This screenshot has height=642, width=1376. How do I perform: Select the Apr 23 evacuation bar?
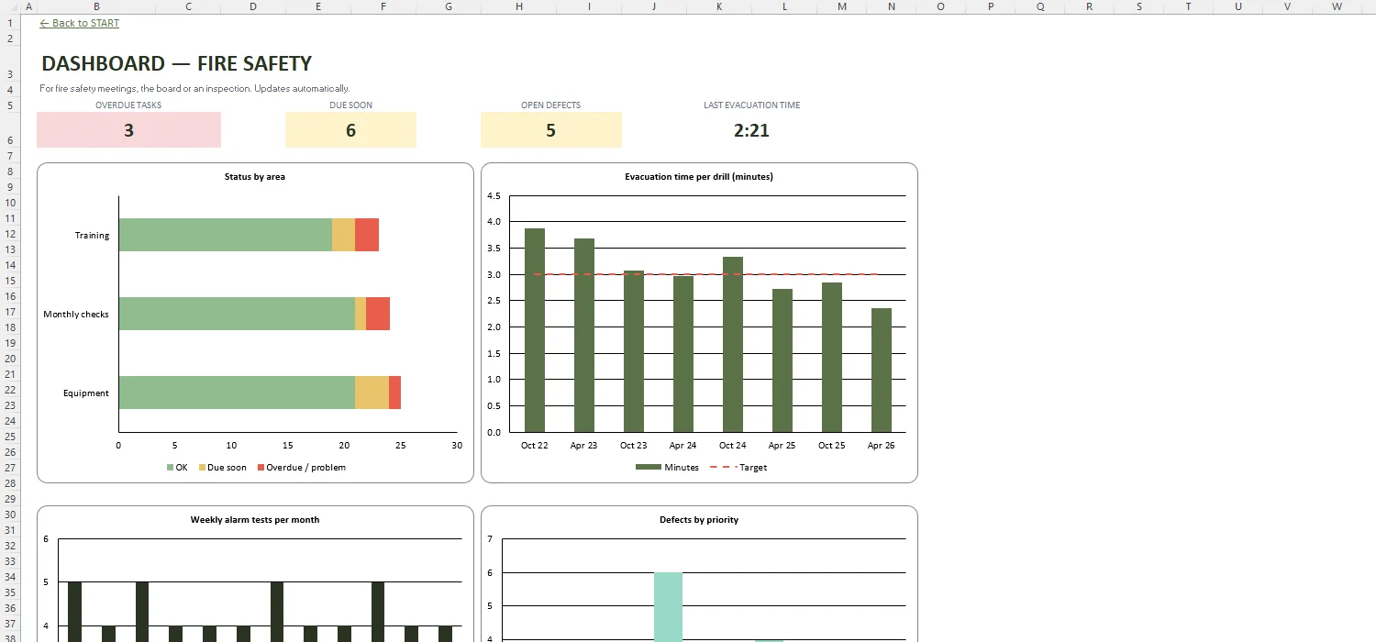click(x=584, y=336)
